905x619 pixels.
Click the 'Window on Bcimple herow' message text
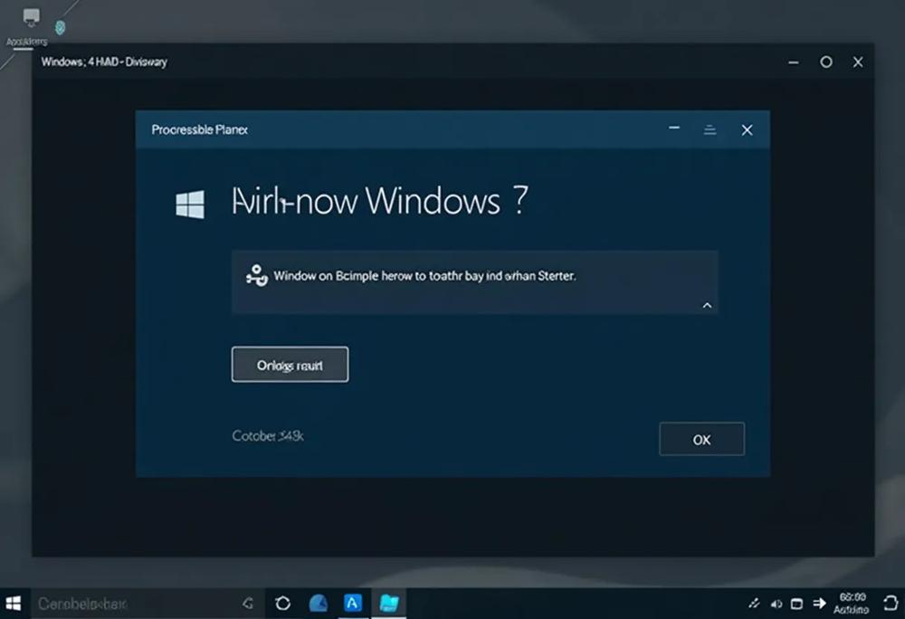(x=424, y=276)
